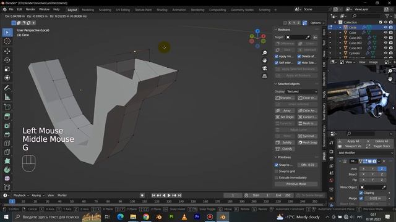Switch to the Shading workspace tab
This screenshot has width=396, height=222.
click(x=162, y=10)
